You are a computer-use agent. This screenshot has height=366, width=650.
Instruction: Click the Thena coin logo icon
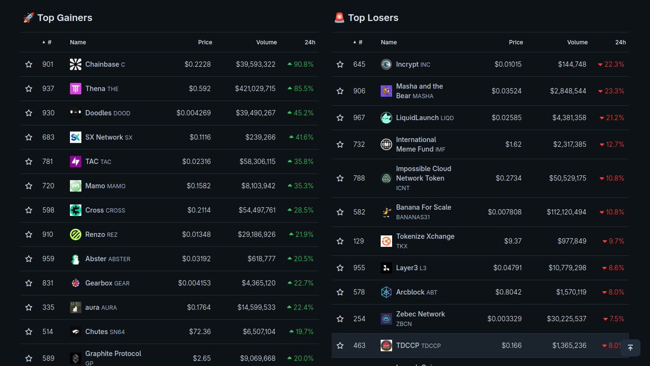point(76,89)
